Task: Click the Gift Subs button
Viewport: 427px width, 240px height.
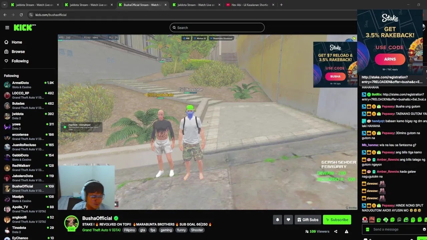Action: (x=308, y=220)
